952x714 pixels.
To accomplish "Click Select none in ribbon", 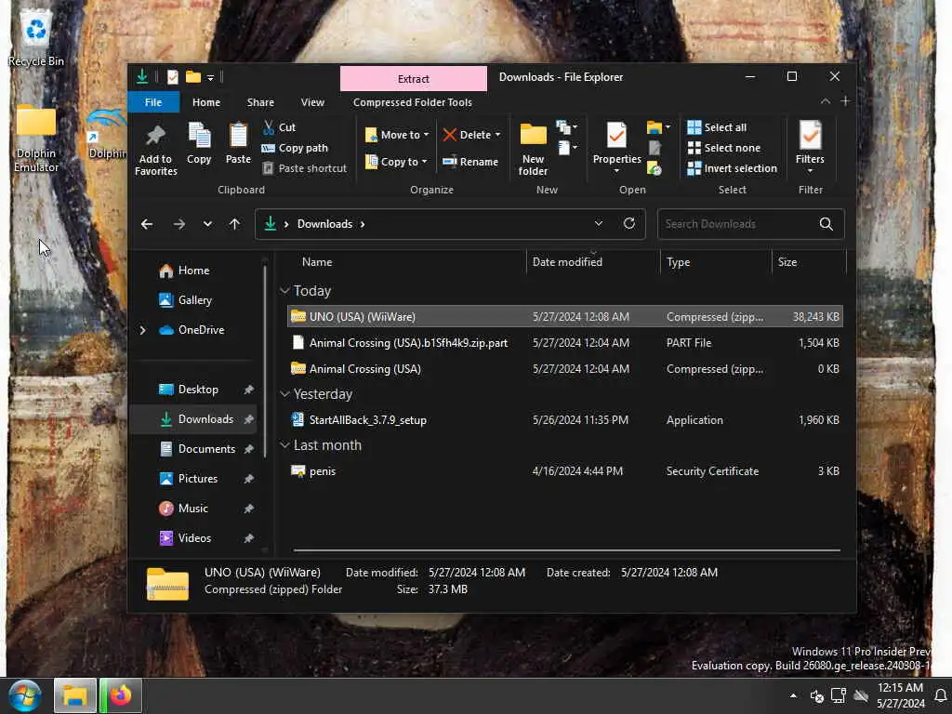I will 723,148.
